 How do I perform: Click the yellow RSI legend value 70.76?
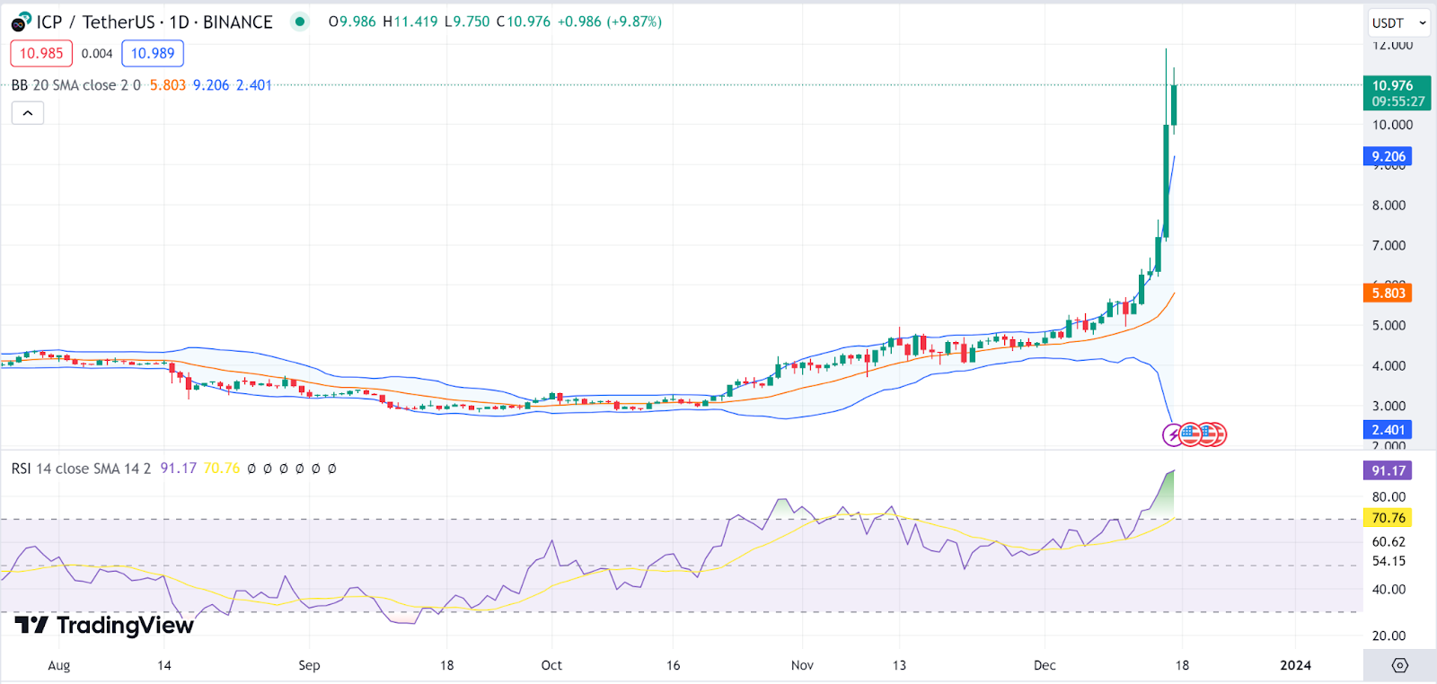(222, 469)
